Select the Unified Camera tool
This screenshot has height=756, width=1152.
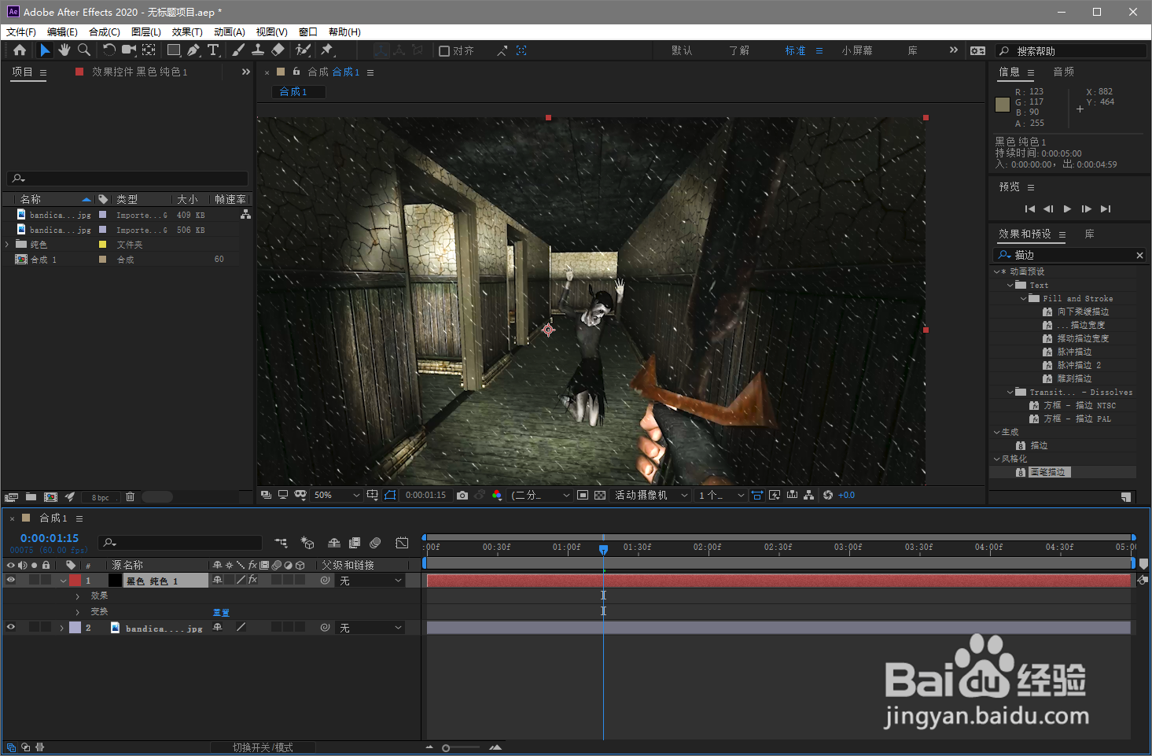[x=129, y=50]
